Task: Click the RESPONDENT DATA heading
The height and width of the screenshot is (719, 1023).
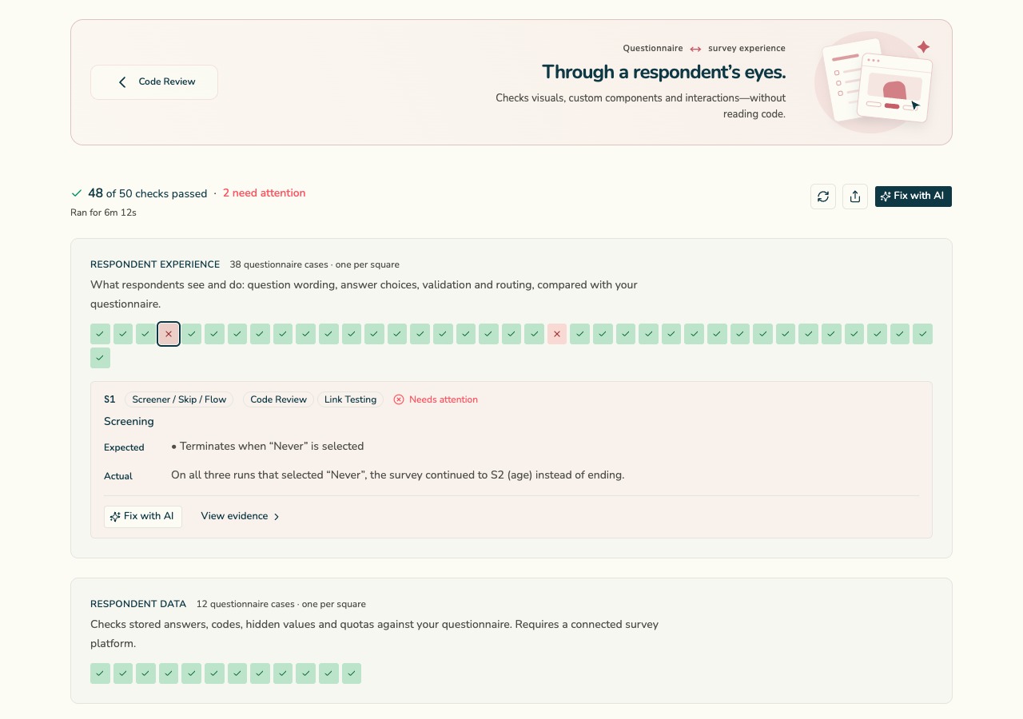Action: (138, 604)
